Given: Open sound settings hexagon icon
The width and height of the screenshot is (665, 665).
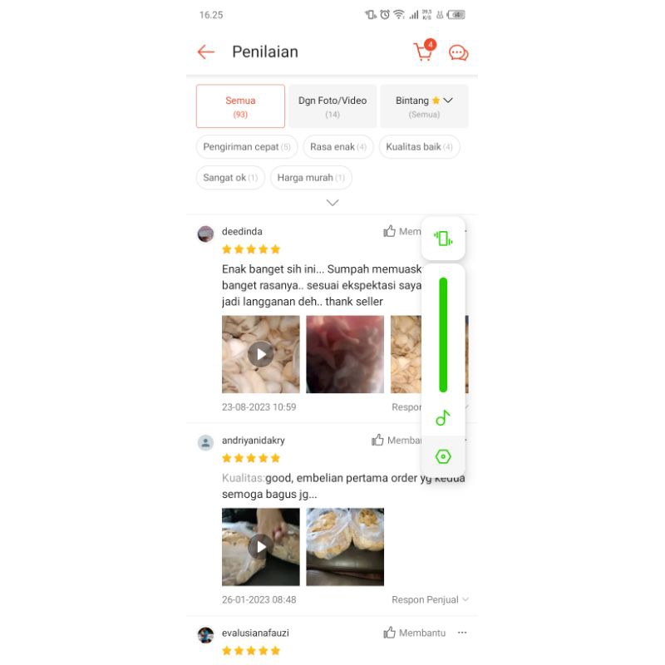Looking at the screenshot, I should tap(443, 456).
